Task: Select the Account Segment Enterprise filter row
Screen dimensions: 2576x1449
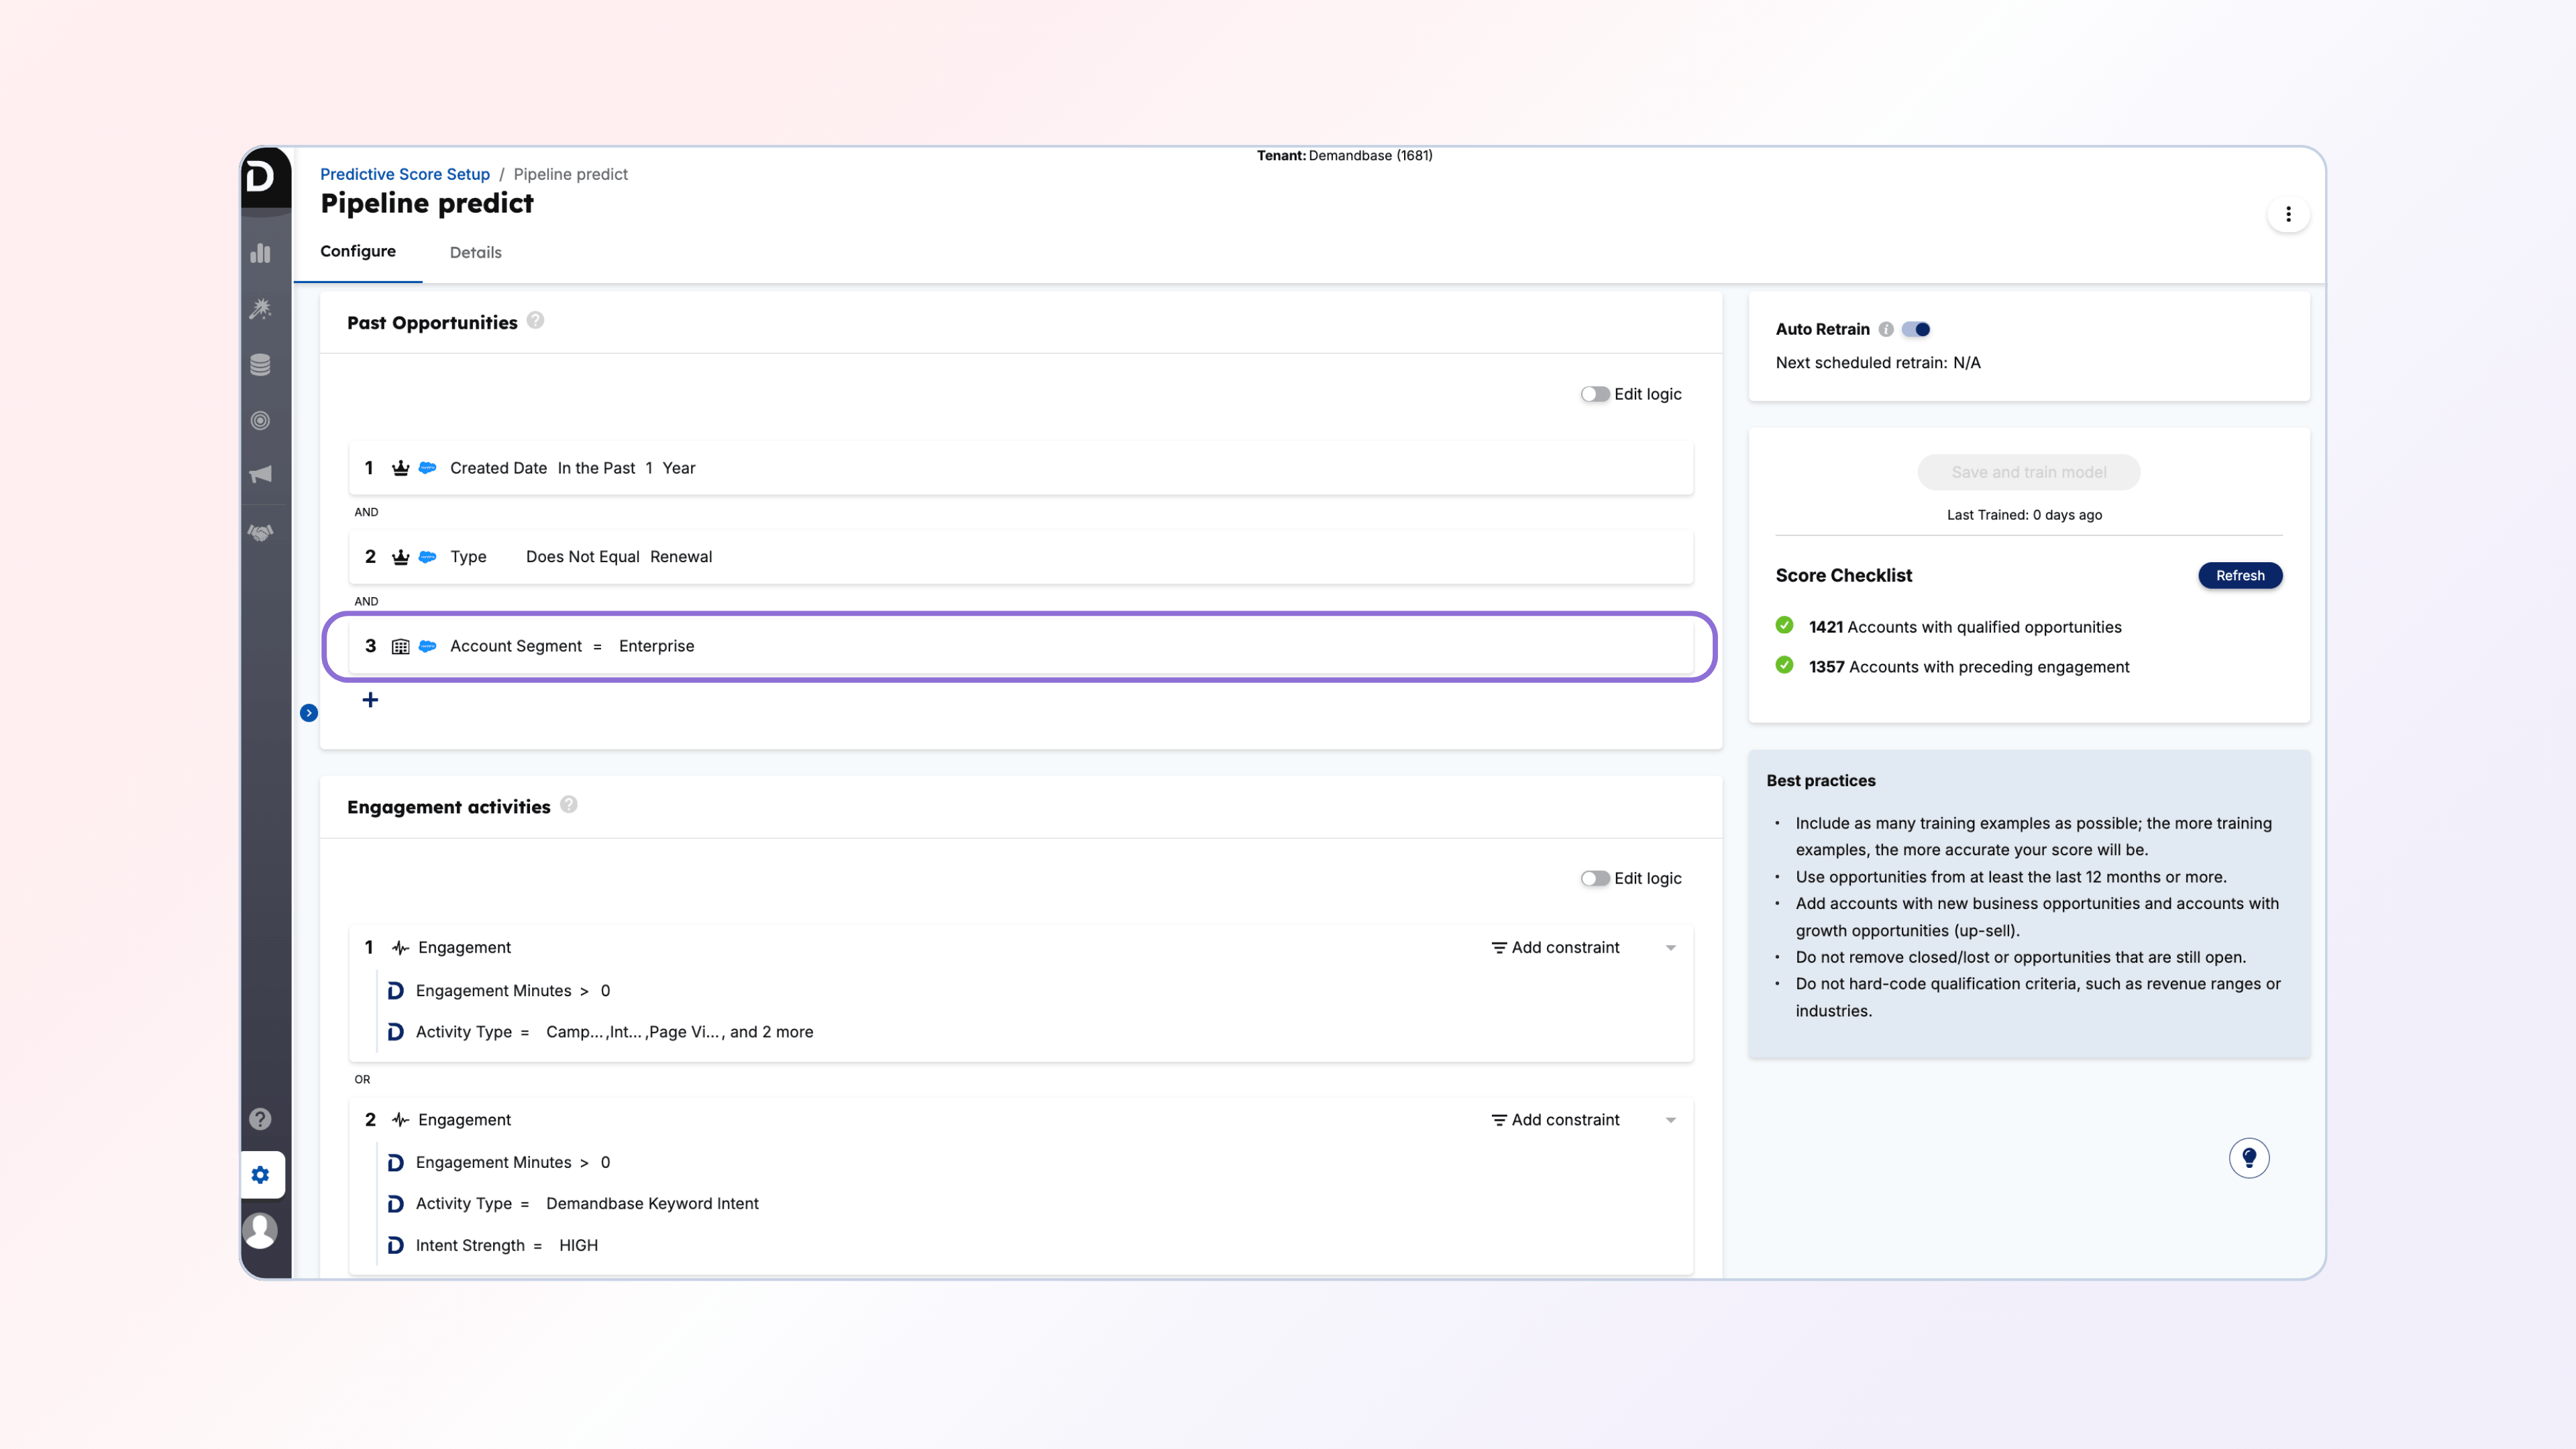Action: (x=1020, y=646)
